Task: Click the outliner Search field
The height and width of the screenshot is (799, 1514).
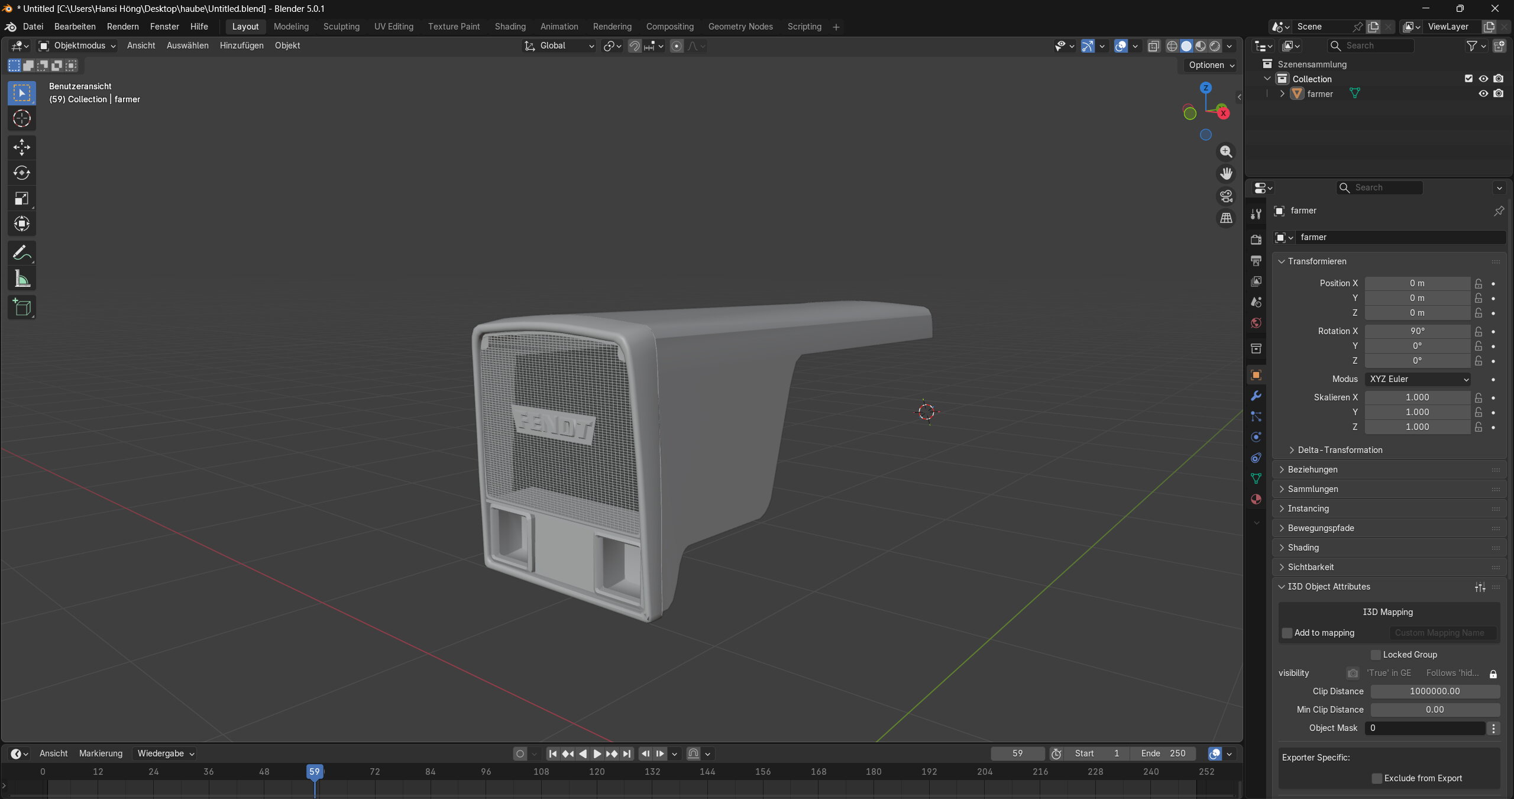Action: [x=1371, y=46]
